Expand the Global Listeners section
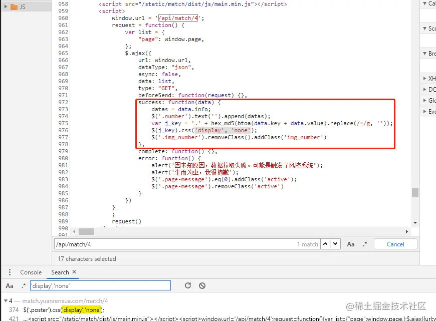436x321 pixels. pos(425,100)
